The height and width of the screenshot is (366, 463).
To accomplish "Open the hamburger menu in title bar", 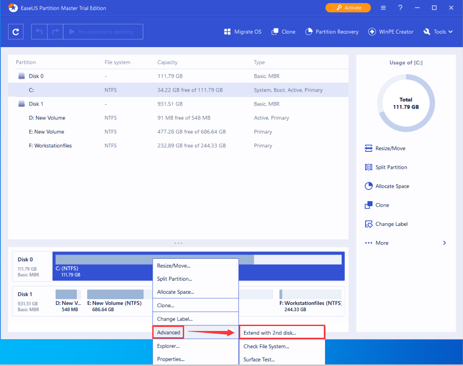I will click(383, 8).
